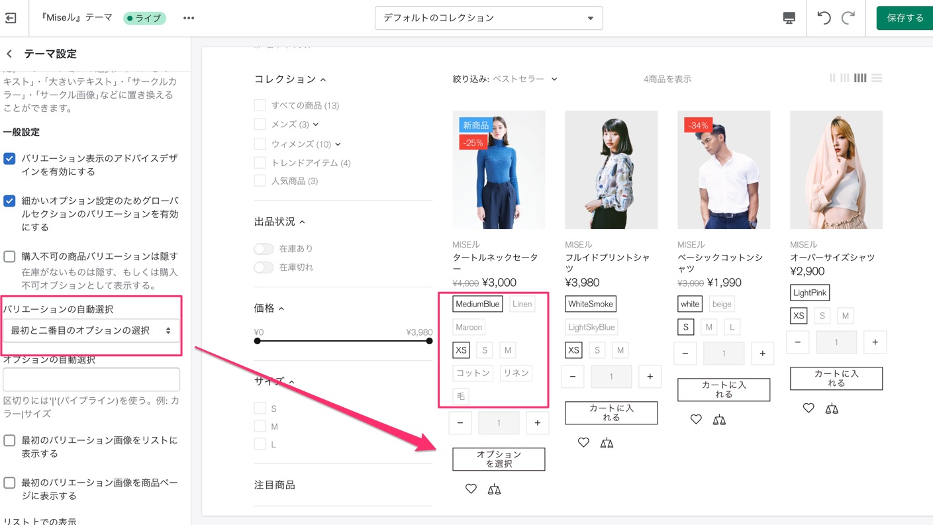
Task: Add フルイドプリントシャツ to wishlist heart
Action: (x=583, y=443)
